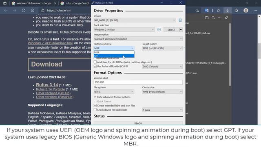Open the BIOS ID 0x80 dropdown
This screenshot has height=147, width=261.
click(x=162, y=67)
